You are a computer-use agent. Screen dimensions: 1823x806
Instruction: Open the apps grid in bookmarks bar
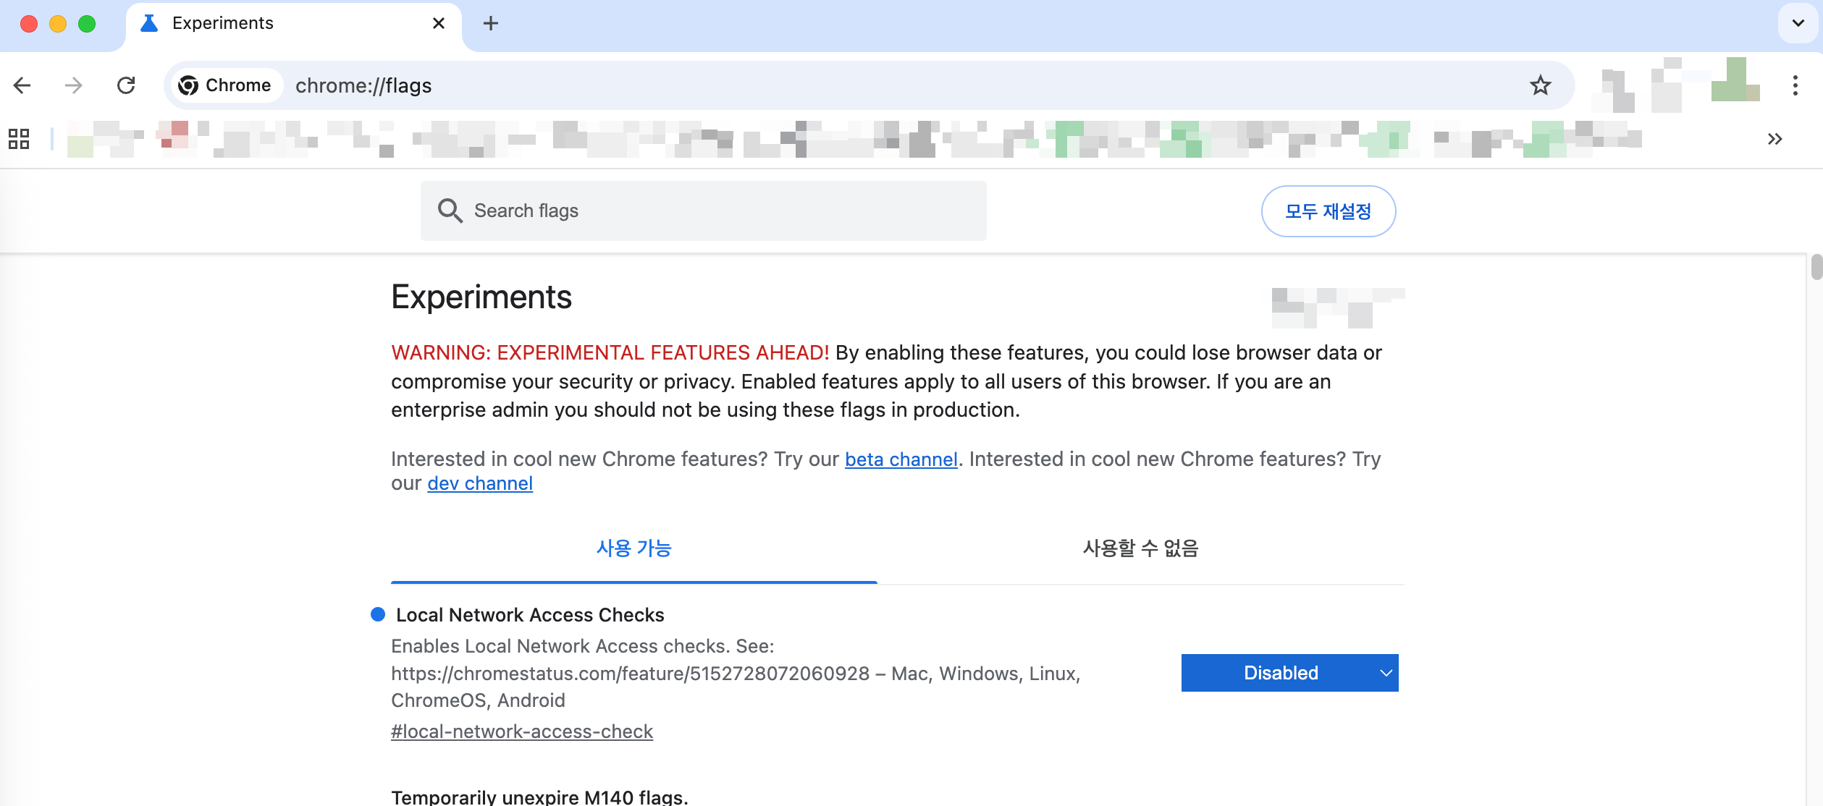(x=19, y=138)
